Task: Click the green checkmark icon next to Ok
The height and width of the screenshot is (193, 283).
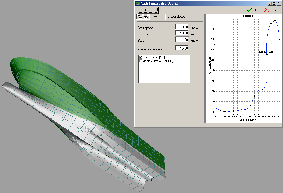Action: pos(249,10)
